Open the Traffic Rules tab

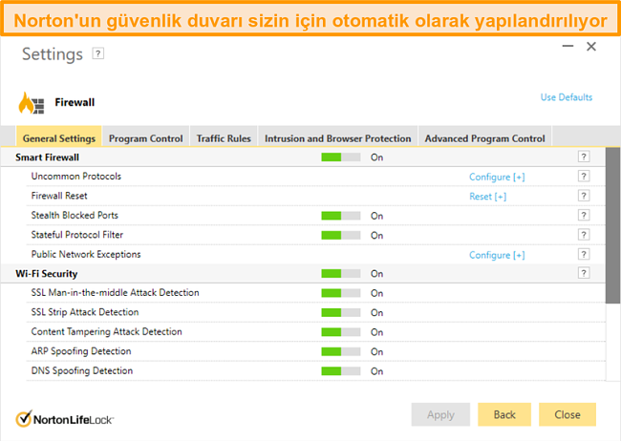coord(224,138)
